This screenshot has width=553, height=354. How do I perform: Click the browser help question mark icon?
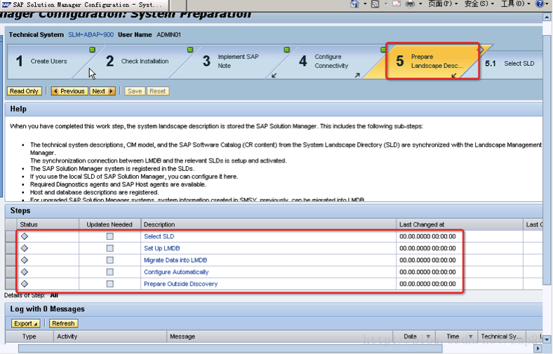click(x=540, y=4)
